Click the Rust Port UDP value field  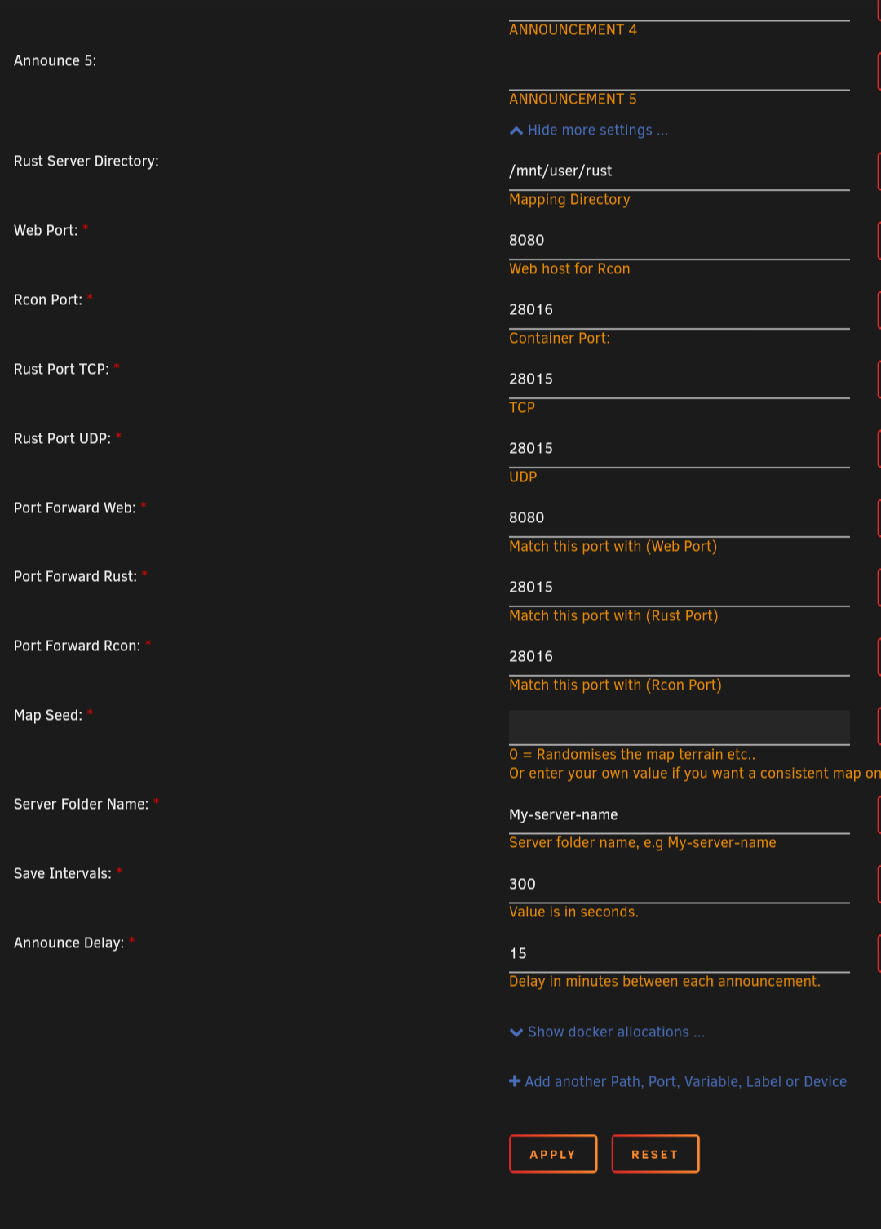click(x=680, y=448)
